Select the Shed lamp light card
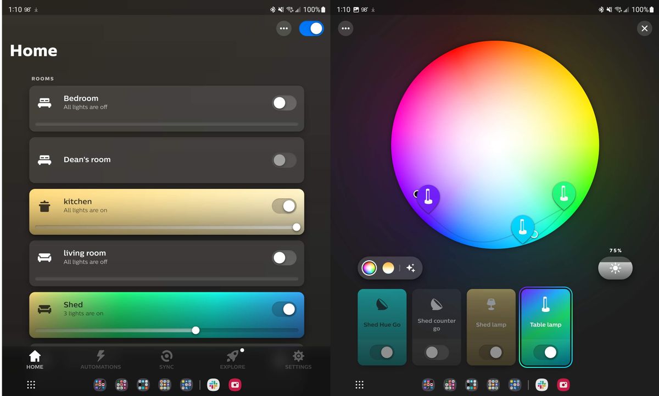659x396 pixels. tap(491, 327)
